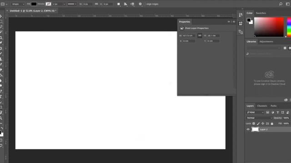Select the Move tool

1,16
